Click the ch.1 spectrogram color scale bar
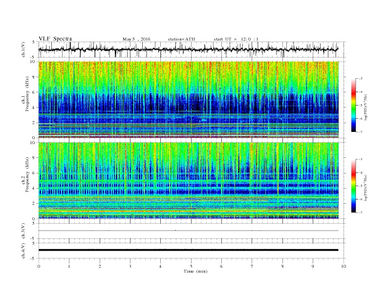The height and width of the screenshot is (299, 387). click(x=353, y=106)
